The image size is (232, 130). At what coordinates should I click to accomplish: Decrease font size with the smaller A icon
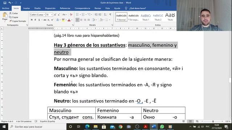click(x=59, y=14)
